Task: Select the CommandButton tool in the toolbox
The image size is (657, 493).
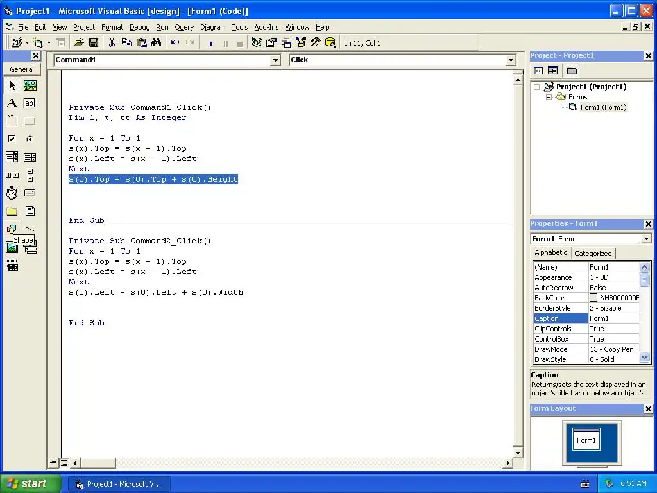Action: [30, 121]
